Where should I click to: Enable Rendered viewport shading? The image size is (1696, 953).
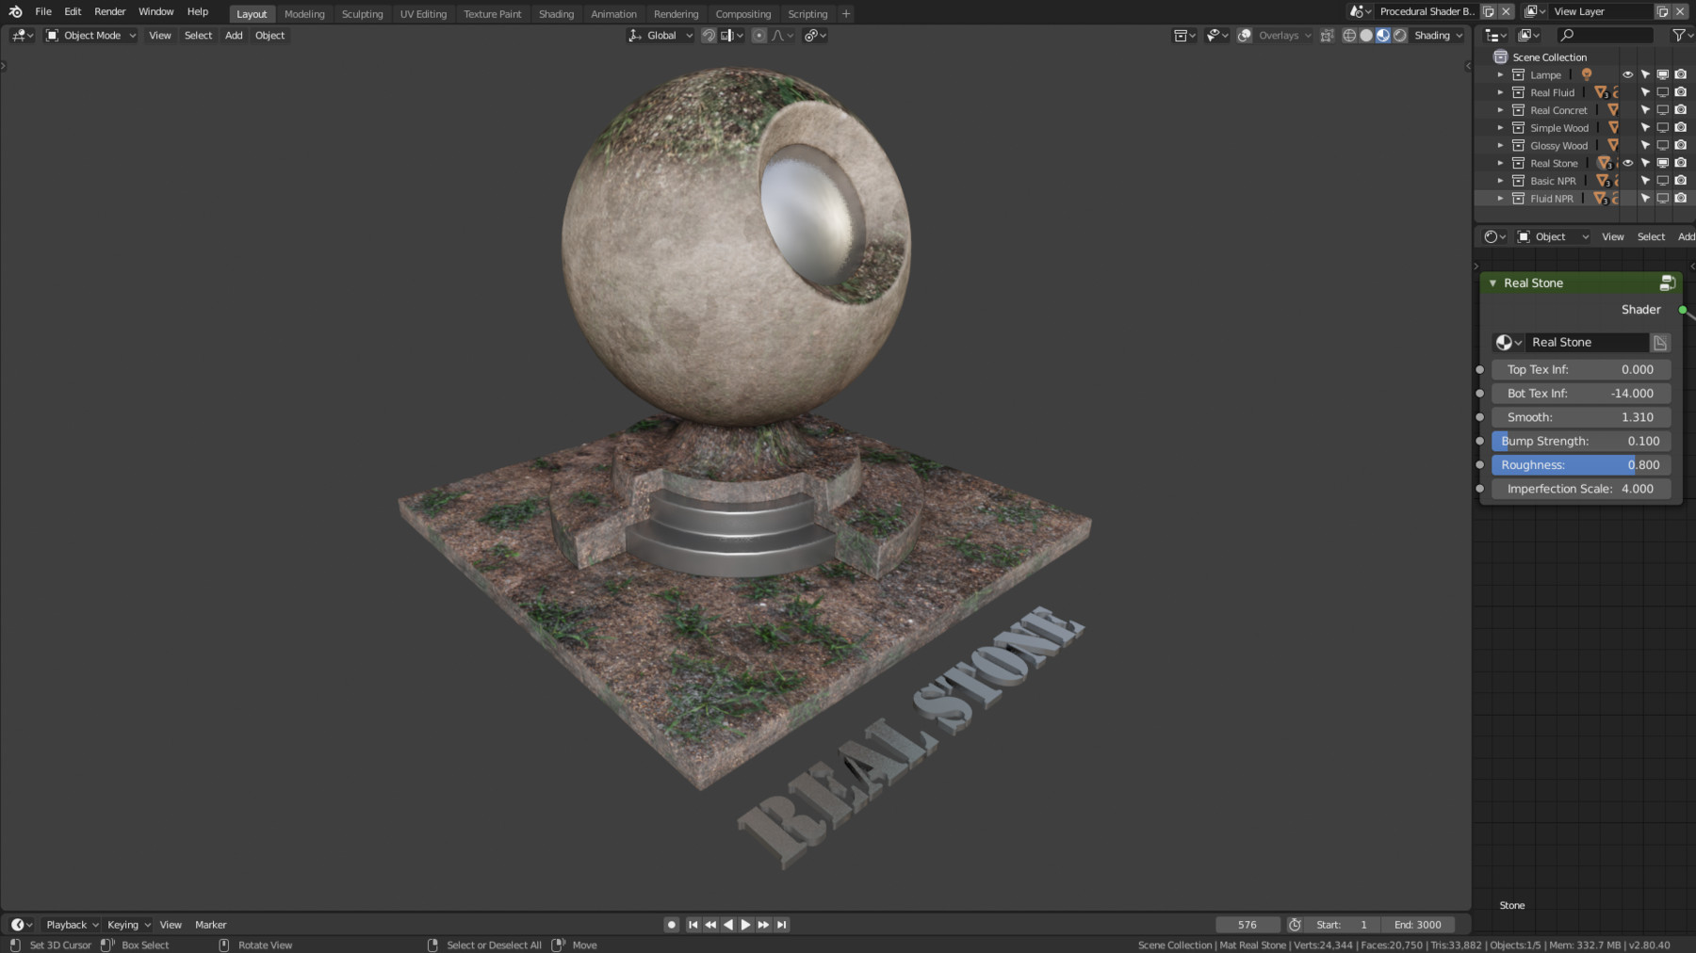pos(1398,35)
